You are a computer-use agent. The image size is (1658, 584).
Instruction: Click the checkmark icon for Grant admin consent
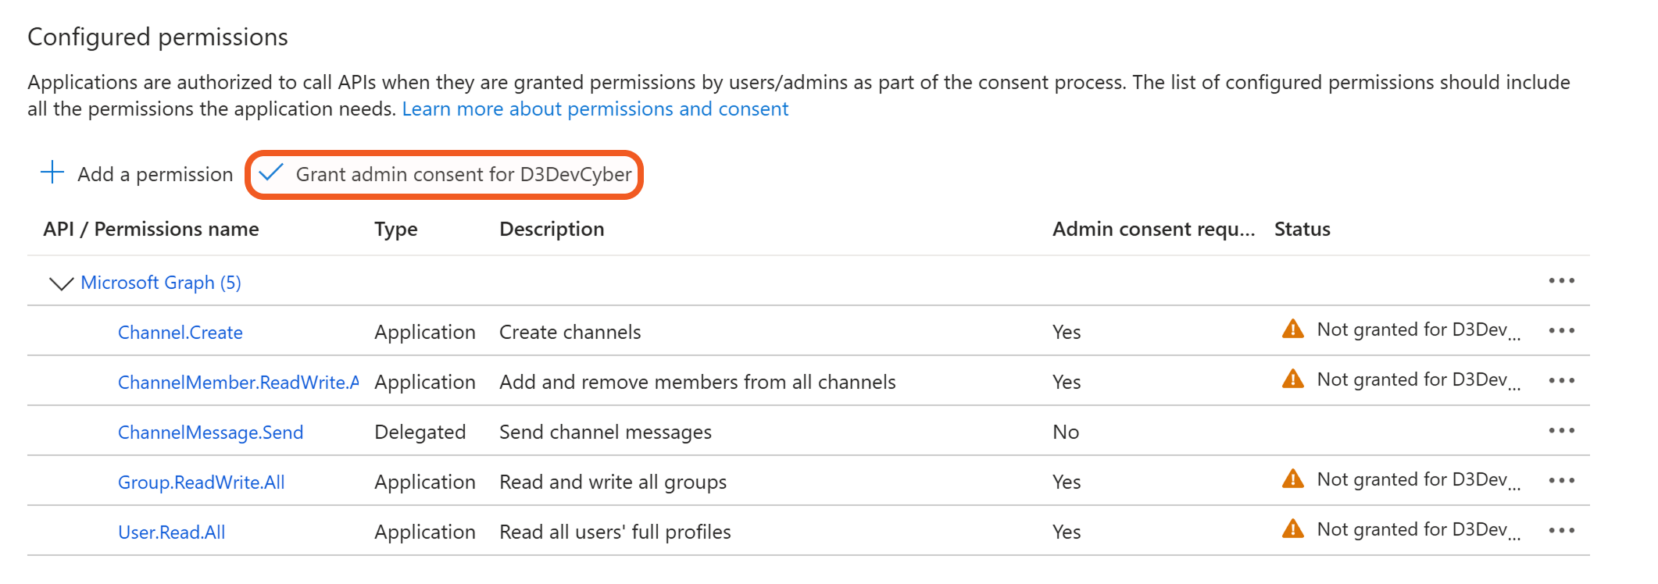[x=270, y=173]
